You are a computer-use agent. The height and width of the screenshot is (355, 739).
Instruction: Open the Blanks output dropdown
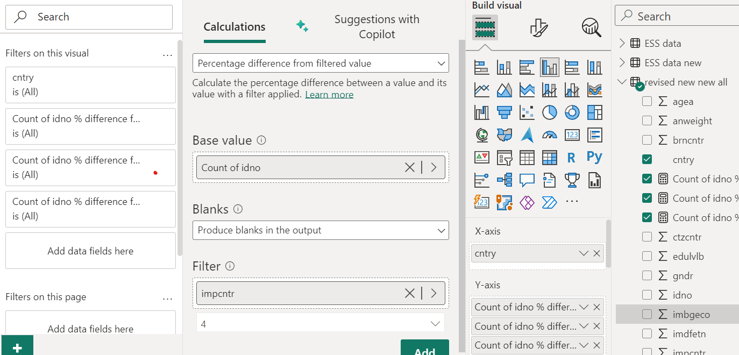321,230
